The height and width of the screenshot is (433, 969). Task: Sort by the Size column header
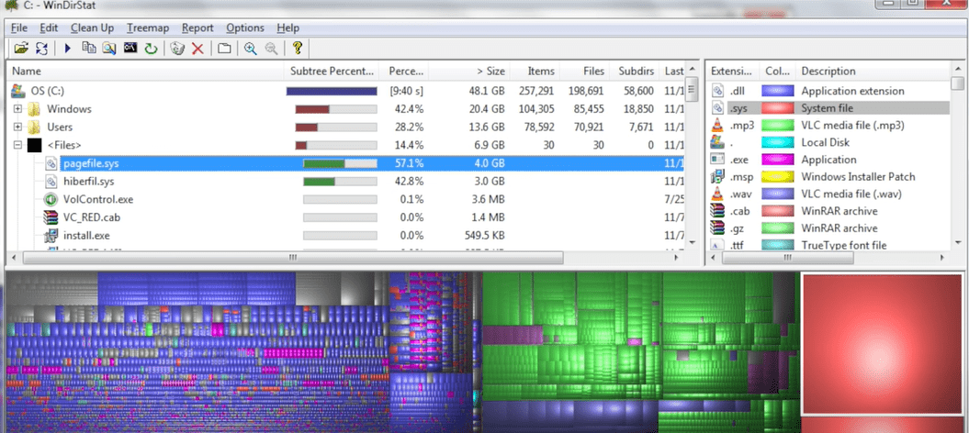pos(490,71)
